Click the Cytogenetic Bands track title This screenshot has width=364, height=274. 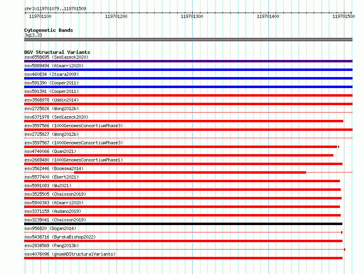(x=49, y=30)
